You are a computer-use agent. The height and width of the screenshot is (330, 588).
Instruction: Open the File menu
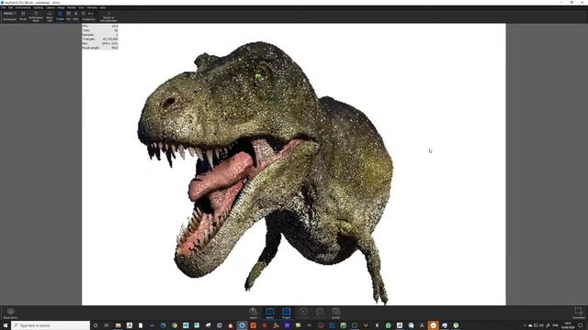coord(3,7)
